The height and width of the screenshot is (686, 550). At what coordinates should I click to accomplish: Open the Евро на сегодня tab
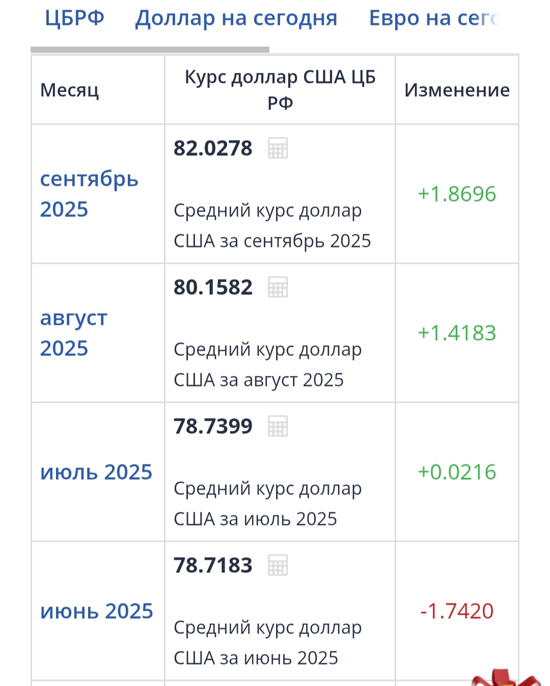433,18
